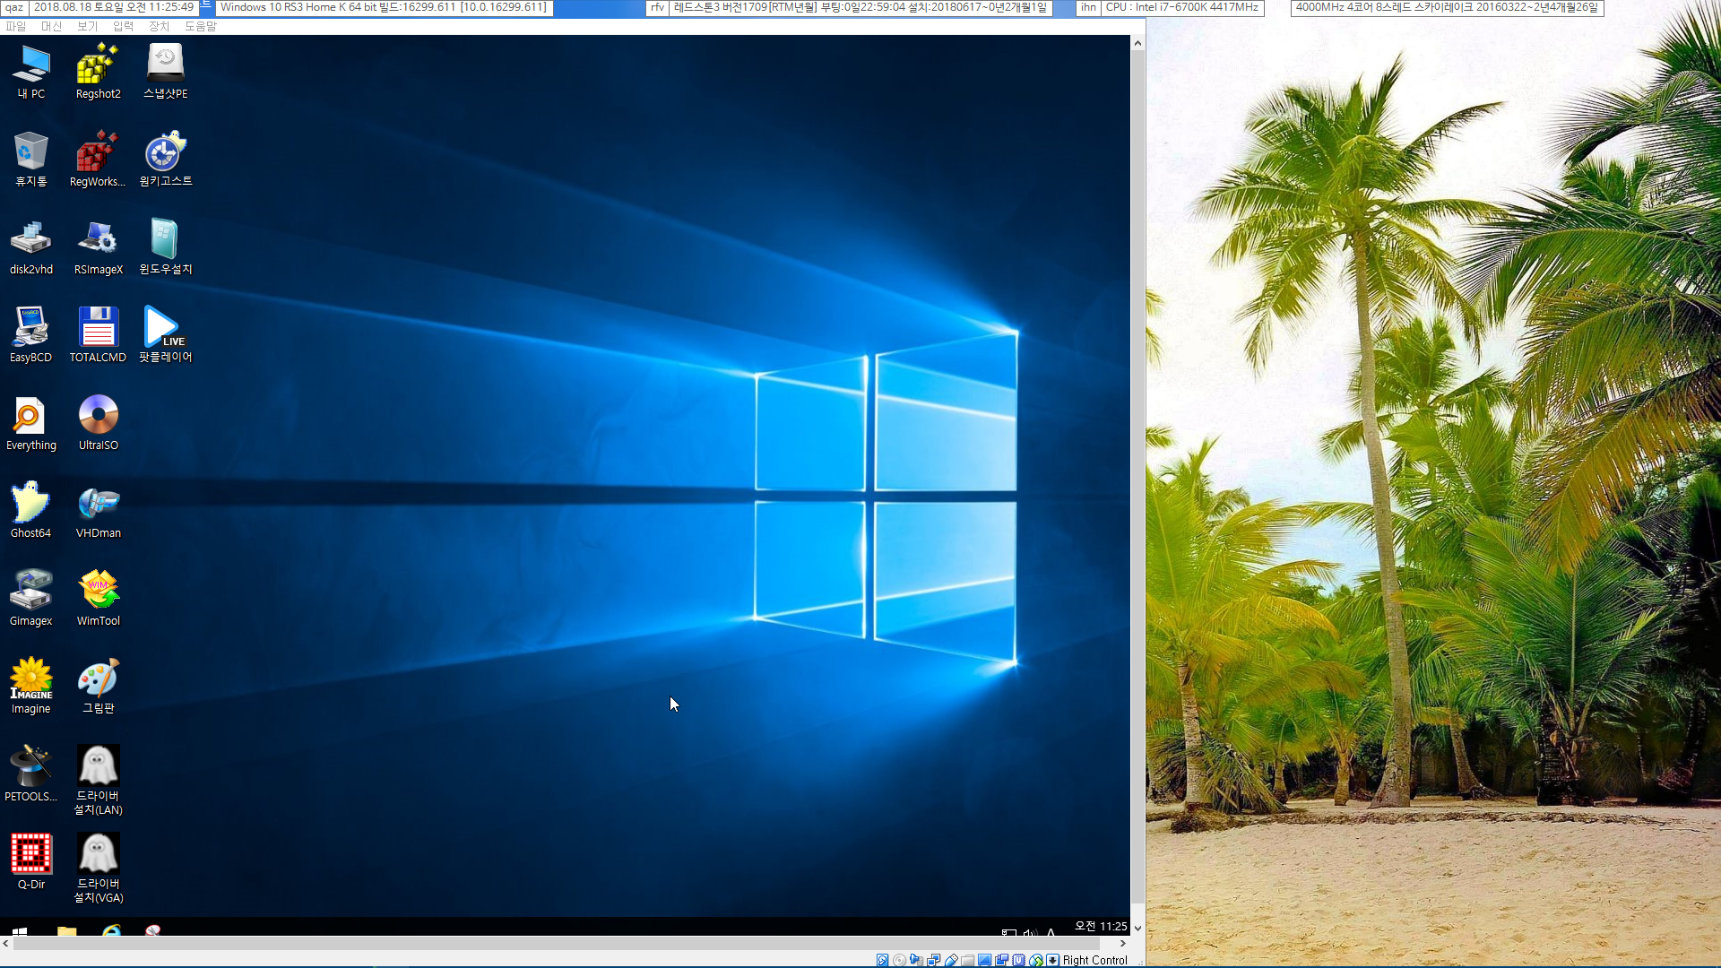1721x968 pixels.
Task: Click VirtualBox recording indicator
Action: click(1001, 960)
